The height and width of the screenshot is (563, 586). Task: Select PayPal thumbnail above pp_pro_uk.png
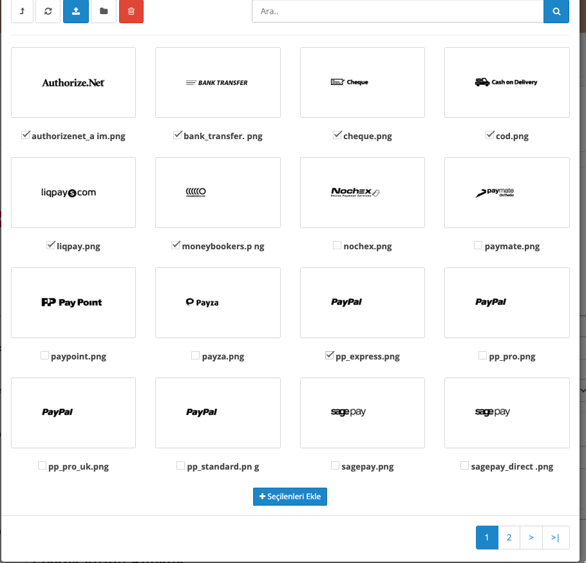(x=73, y=413)
